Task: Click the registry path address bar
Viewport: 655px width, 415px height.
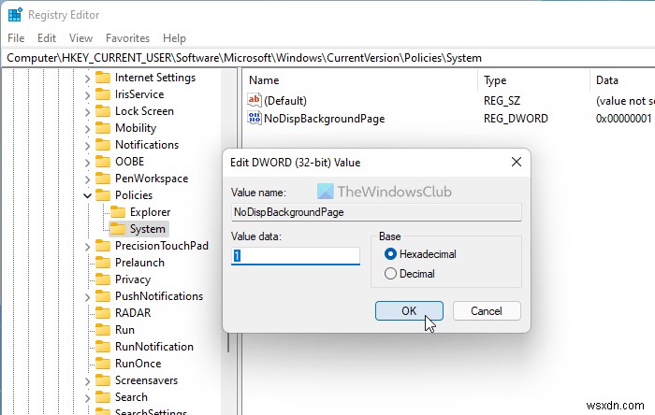Action: click(327, 58)
